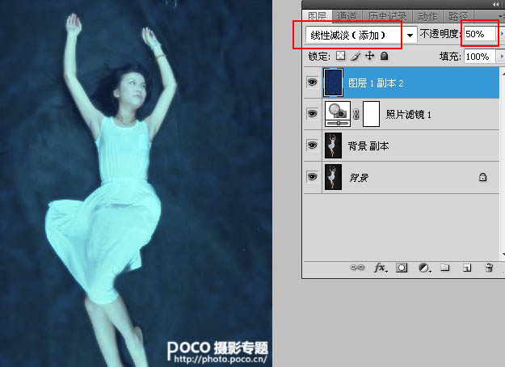Select the 背景 副本 layer thumbnail
The image size is (505, 367).
click(334, 146)
